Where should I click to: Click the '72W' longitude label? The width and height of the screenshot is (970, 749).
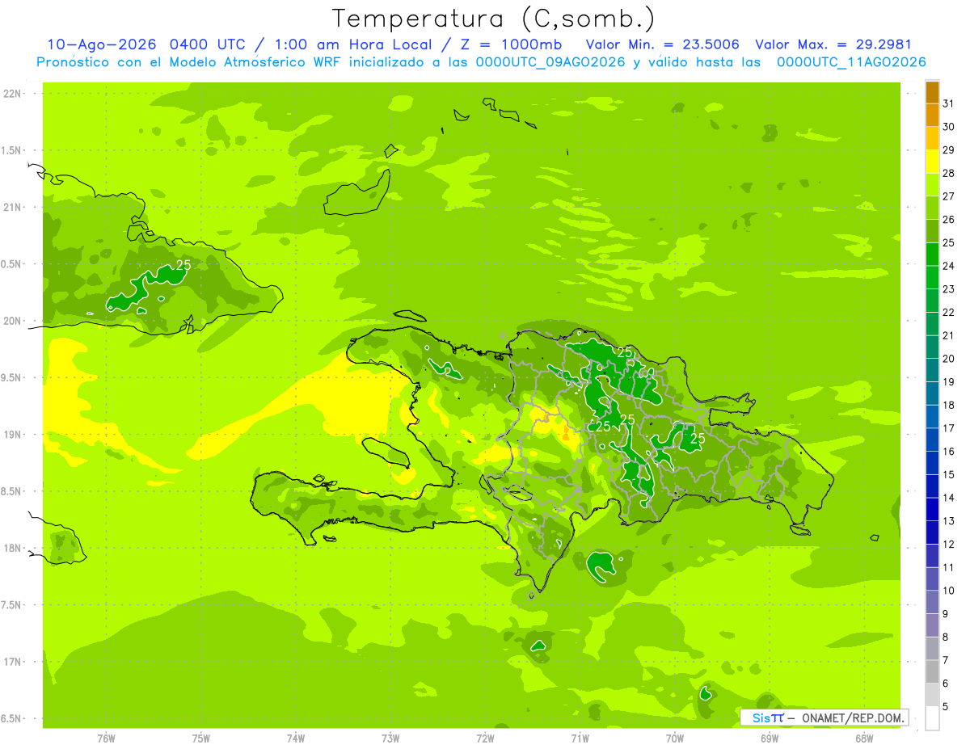485,738
